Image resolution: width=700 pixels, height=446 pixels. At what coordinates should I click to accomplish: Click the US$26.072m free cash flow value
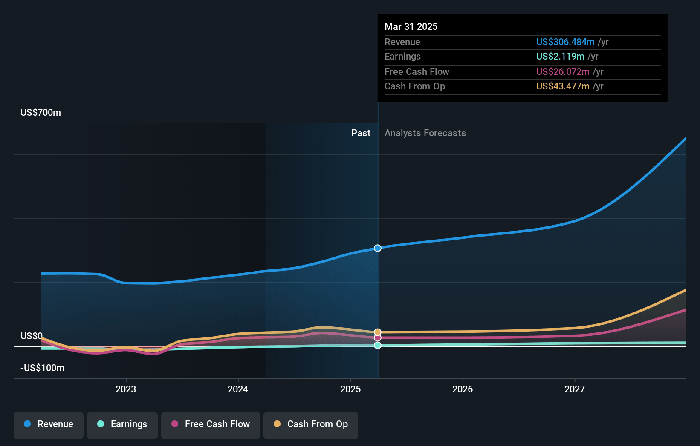pyautogui.click(x=563, y=71)
